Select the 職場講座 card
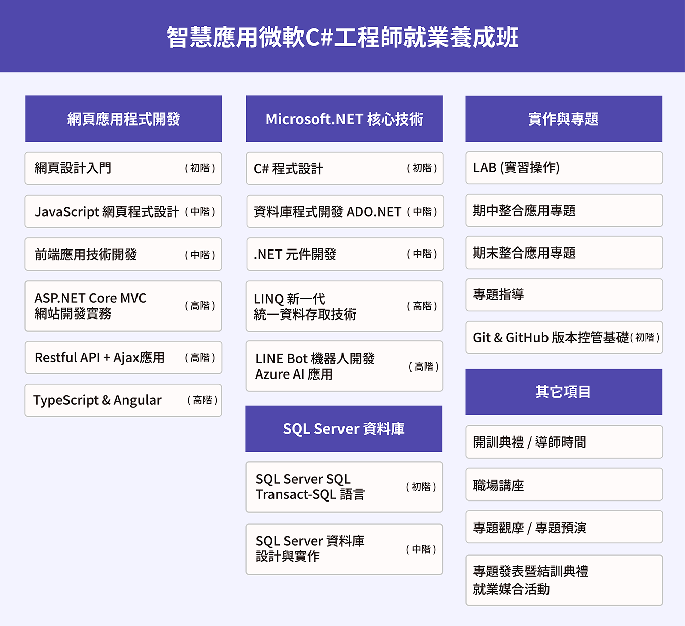 click(564, 484)
